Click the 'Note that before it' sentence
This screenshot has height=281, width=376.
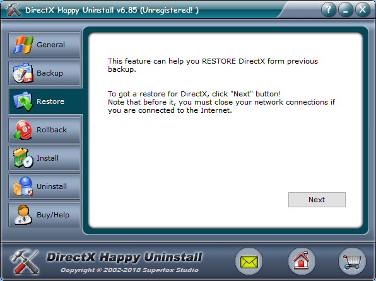221,106
